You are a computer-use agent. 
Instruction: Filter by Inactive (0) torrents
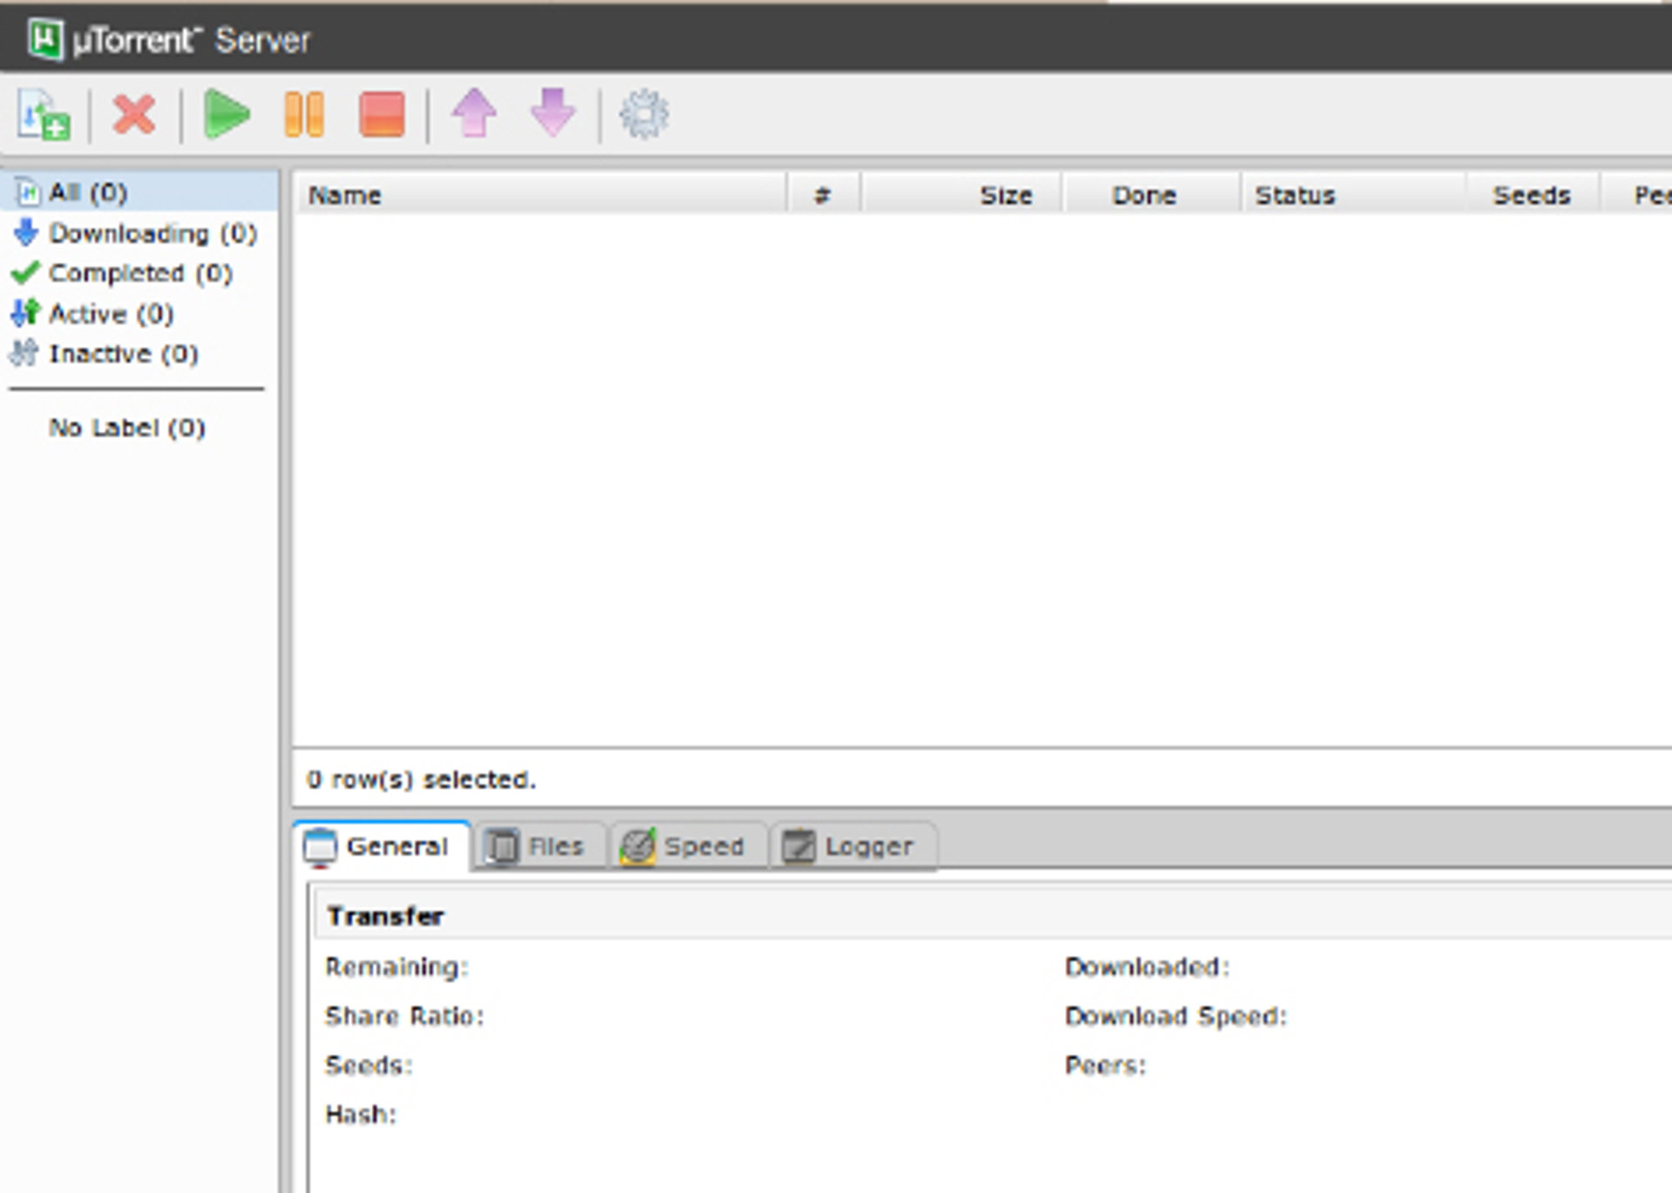pyautogui.click(x=123, y=354)
